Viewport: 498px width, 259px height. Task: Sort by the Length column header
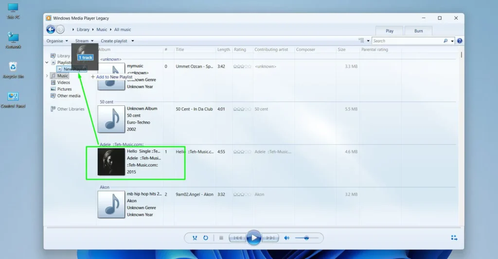click(224, 50)
